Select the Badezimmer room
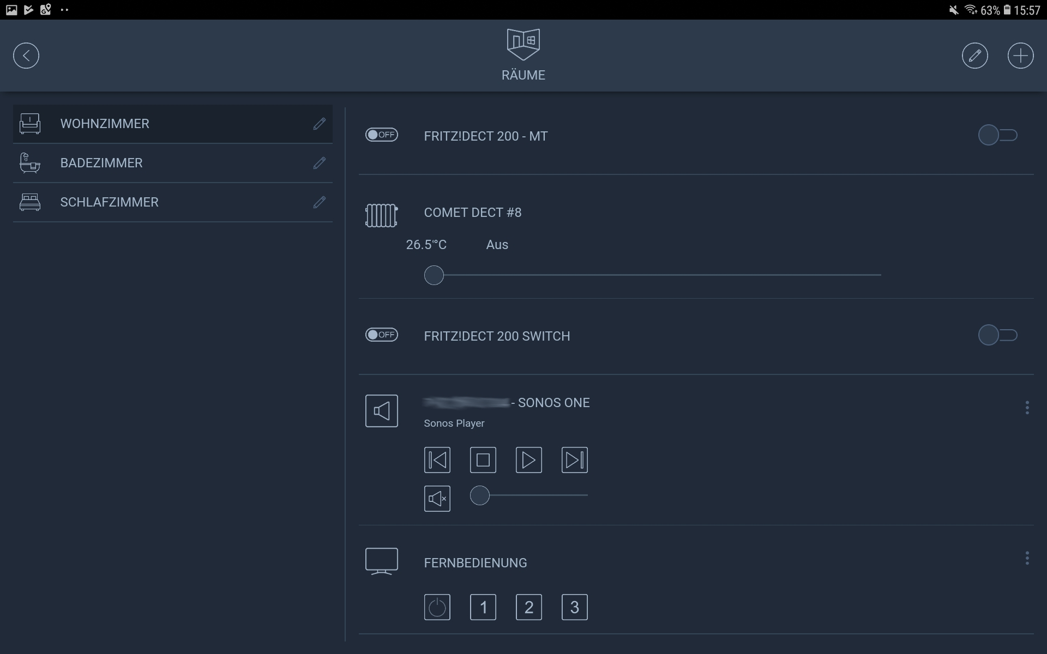 pyautogui.click(x=173, y=163)
